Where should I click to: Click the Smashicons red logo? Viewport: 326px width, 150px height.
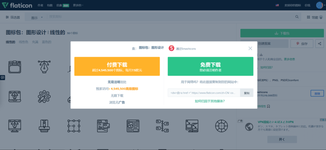pyautogui.click(x=171, y=48)
